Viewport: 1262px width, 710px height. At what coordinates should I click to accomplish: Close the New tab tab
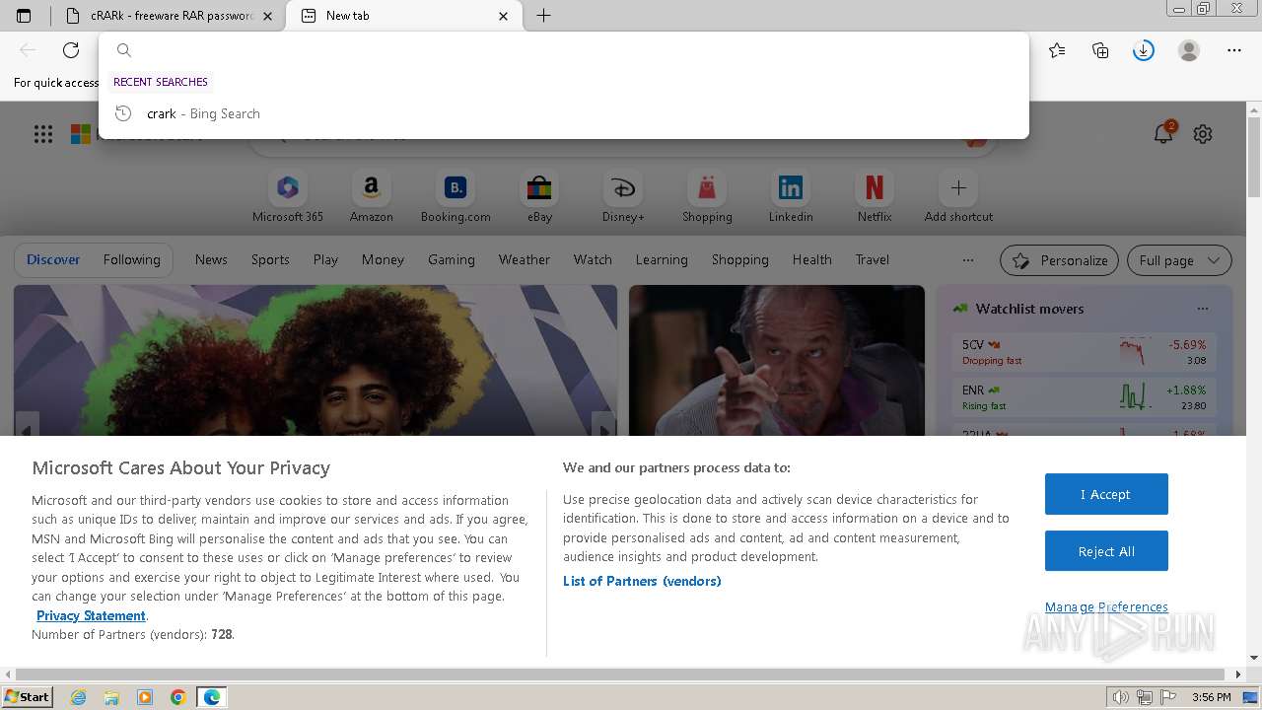[504, 16]
